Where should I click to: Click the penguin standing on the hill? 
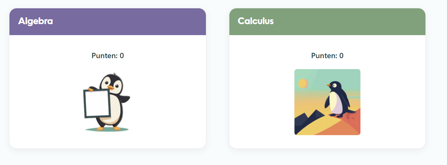click(x=339, y=99)
